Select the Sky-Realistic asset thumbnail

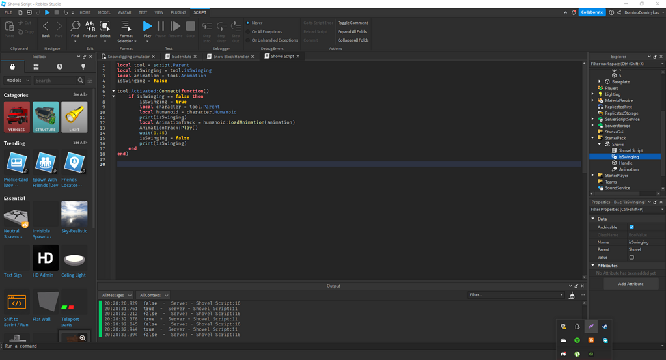click(74, 214)
